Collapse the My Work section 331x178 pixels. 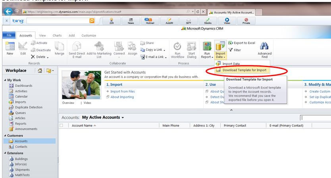point(5,80)
